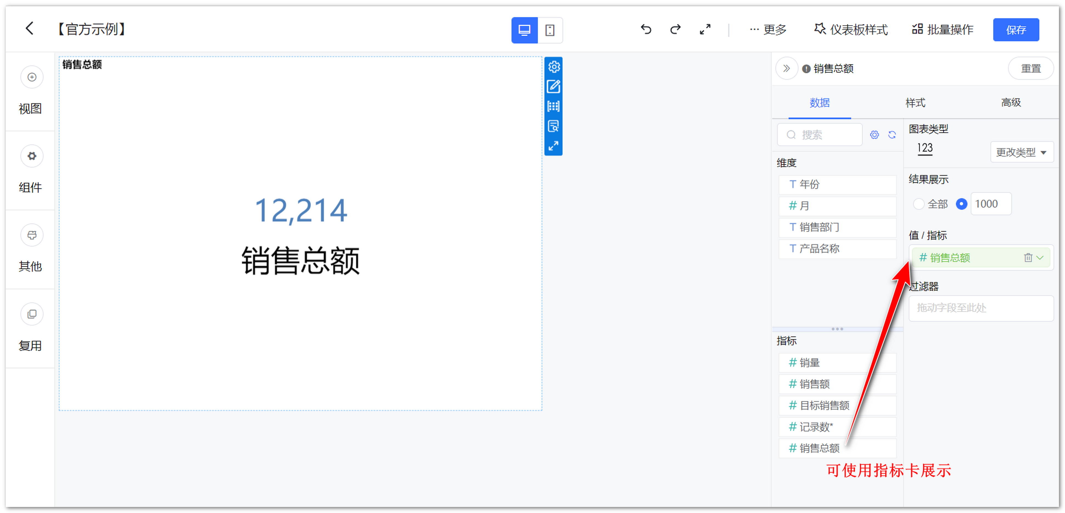Select the 1000 results radio option
This screenshot has height=513, width=1065.
962,204
